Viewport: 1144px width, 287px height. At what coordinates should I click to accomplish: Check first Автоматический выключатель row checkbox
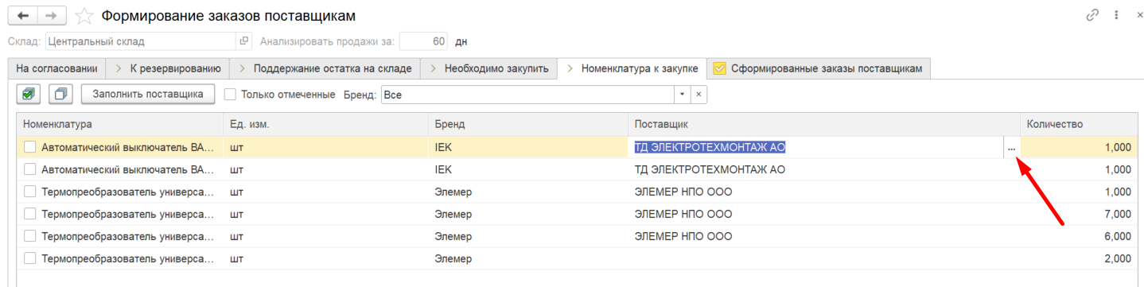[30, 147]
